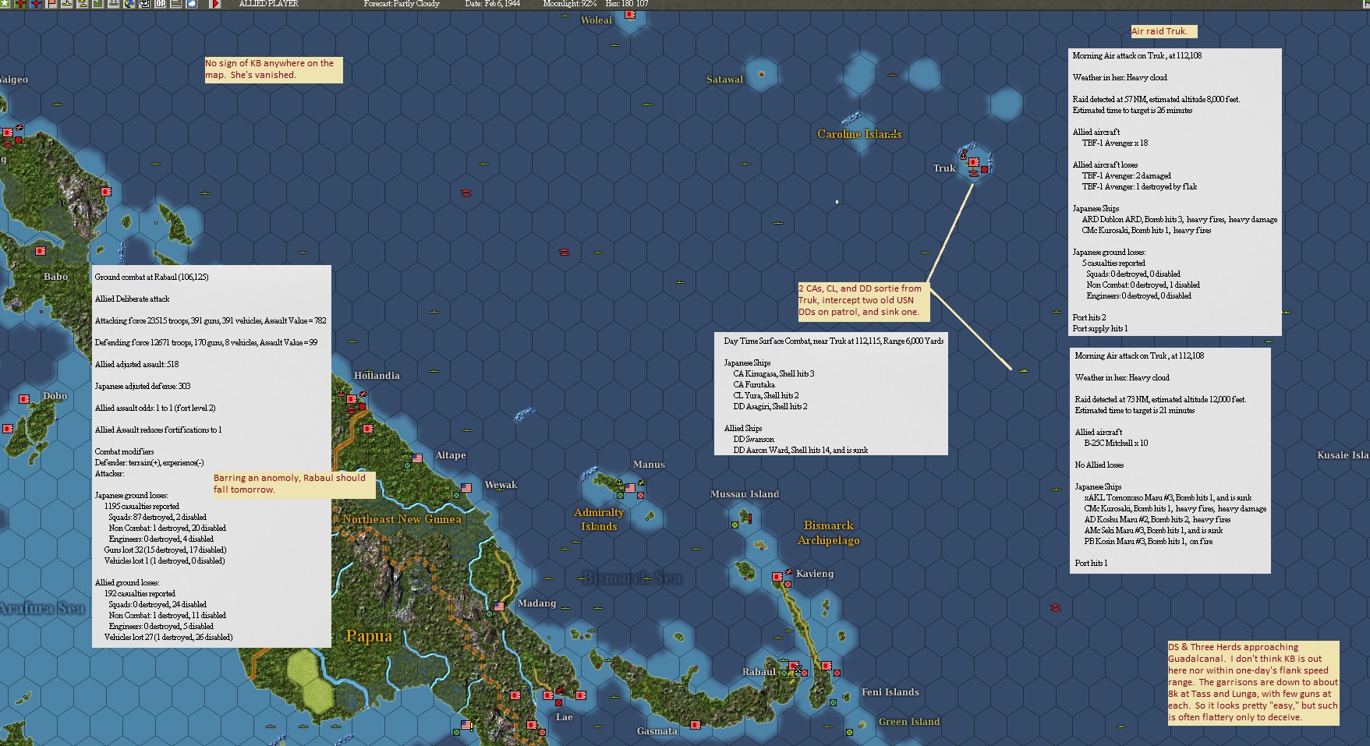
Task: Click the Kavieng map label
Action: [x=815, y=574]
